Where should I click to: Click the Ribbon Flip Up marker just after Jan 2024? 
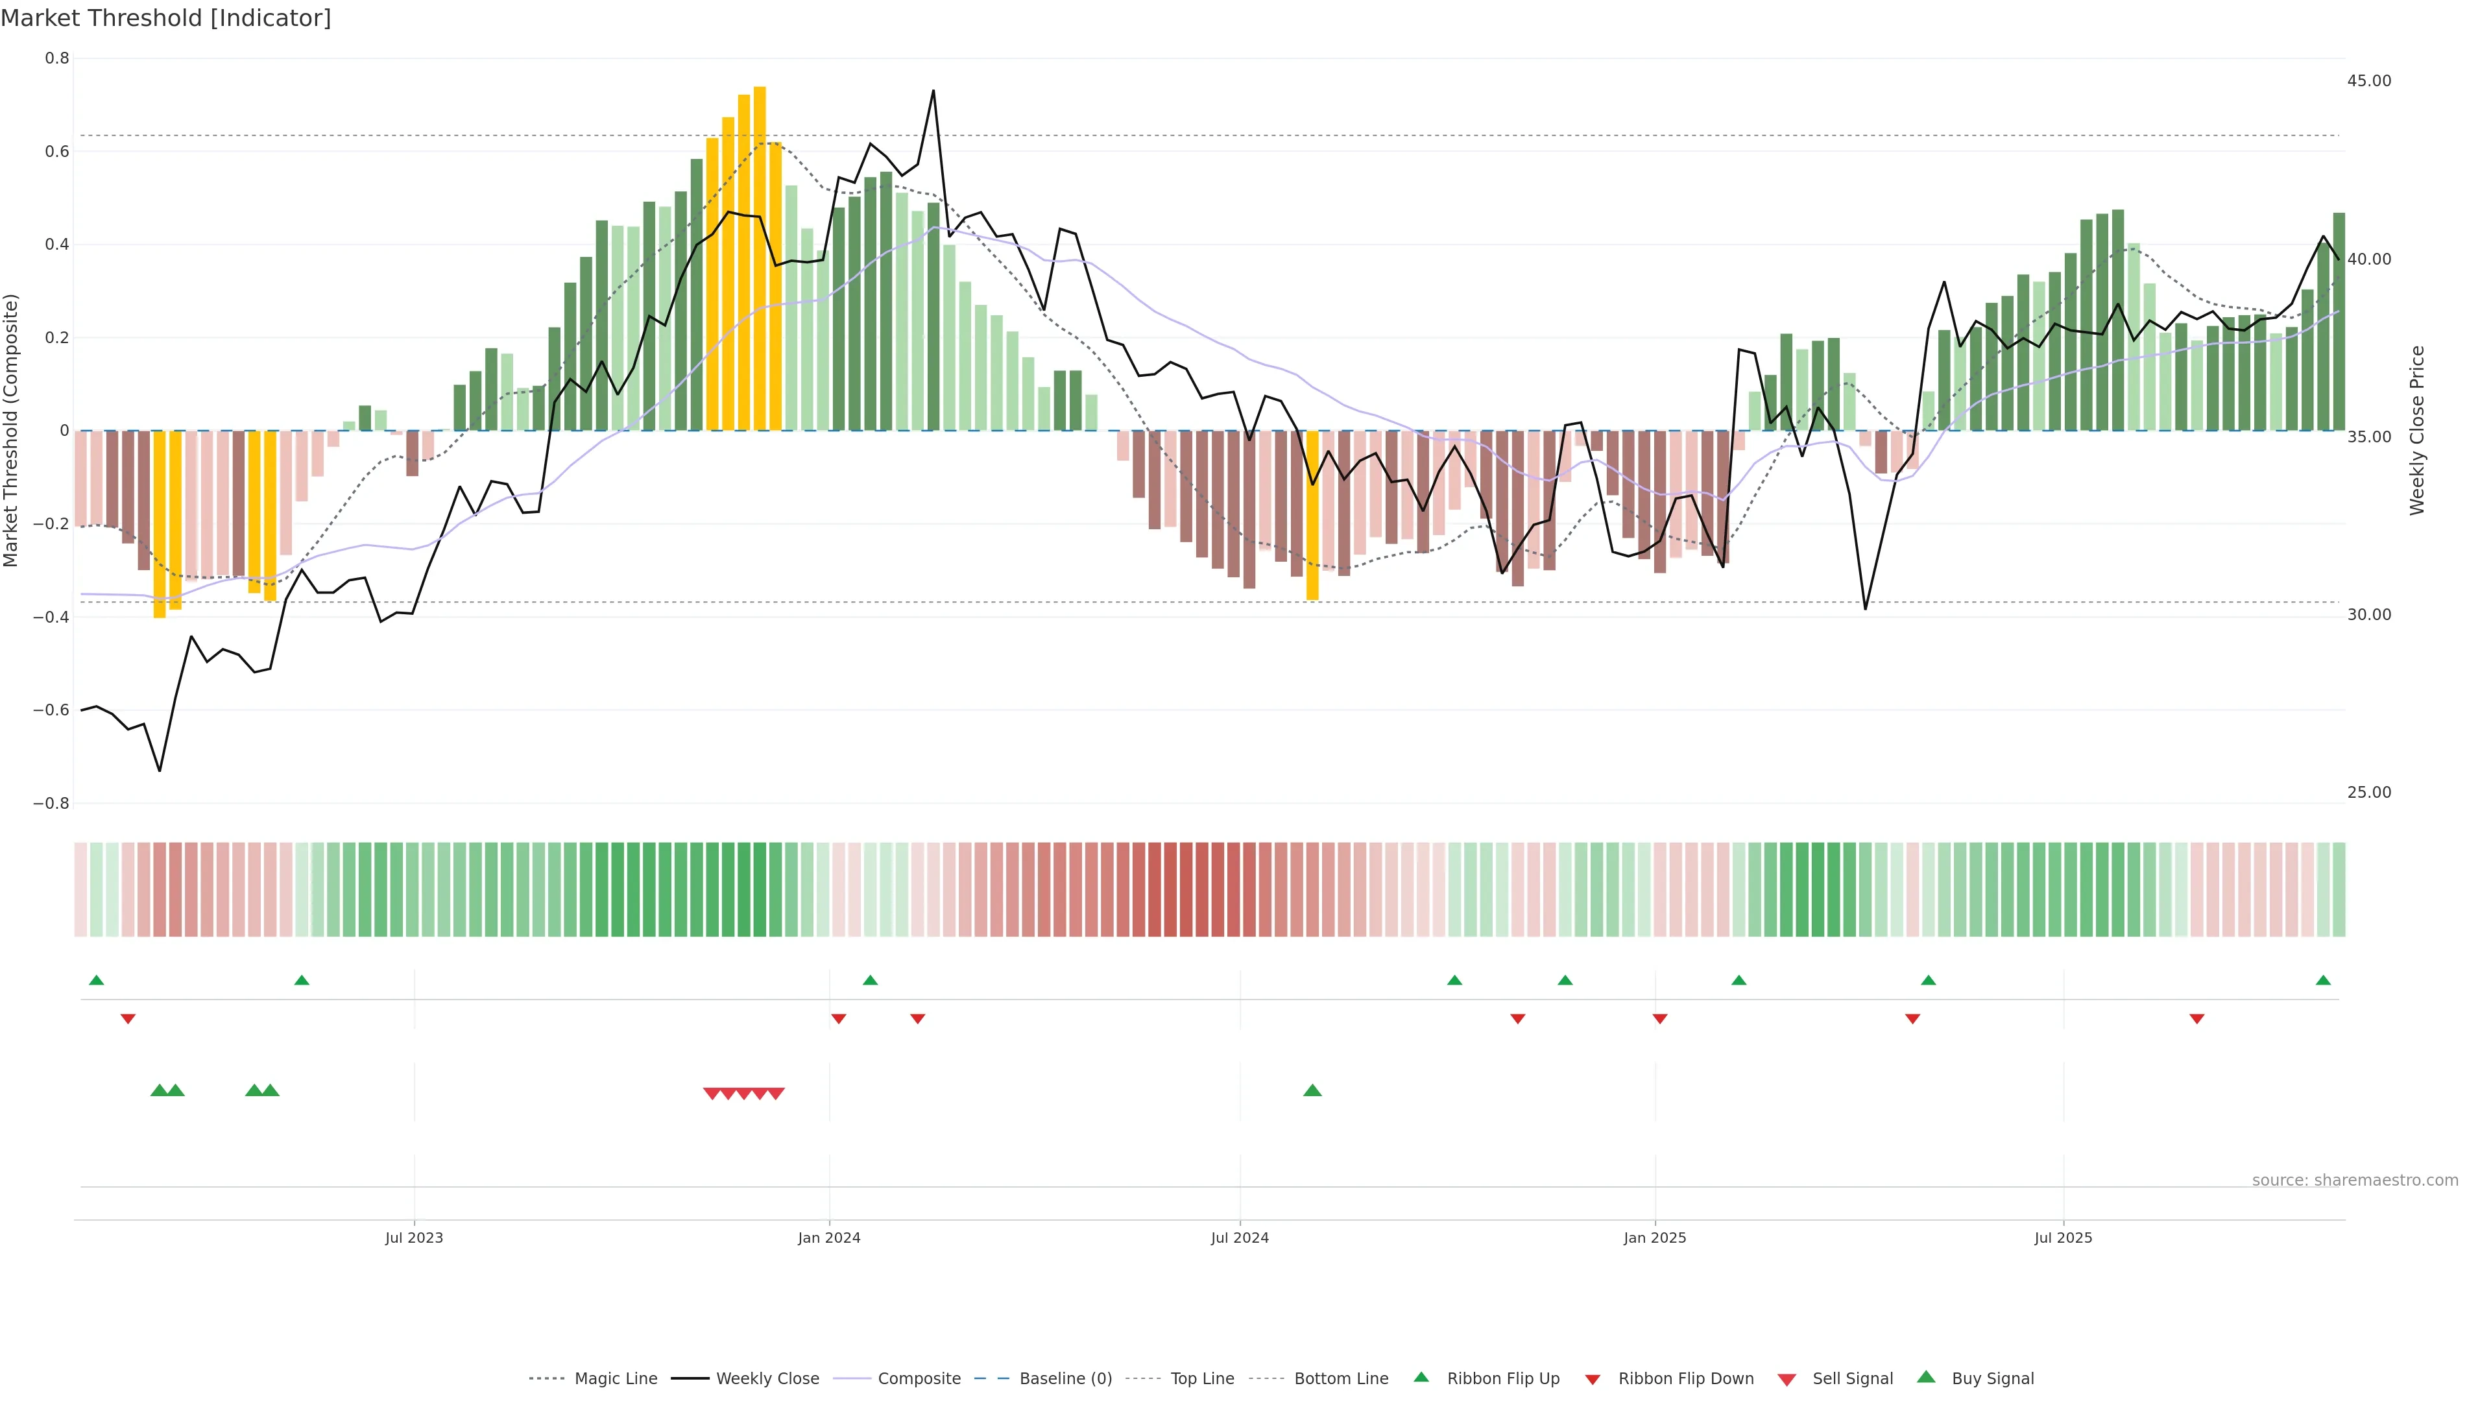869,981
